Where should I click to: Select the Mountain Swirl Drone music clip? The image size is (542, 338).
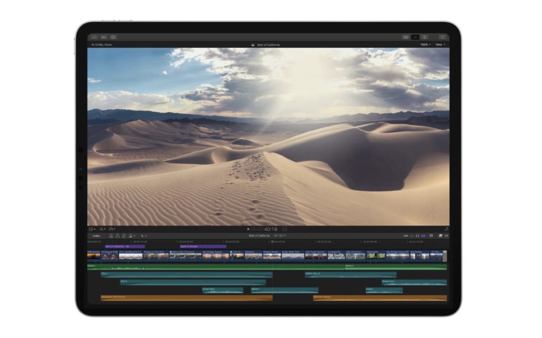pos(186,298)
